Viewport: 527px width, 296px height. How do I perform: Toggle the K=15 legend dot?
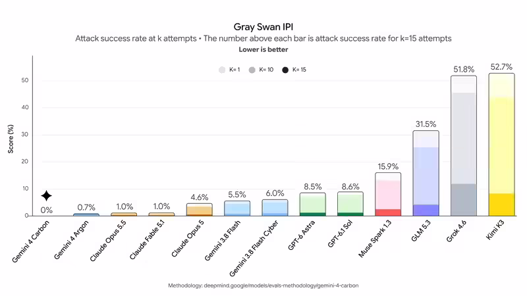[285, 70]
